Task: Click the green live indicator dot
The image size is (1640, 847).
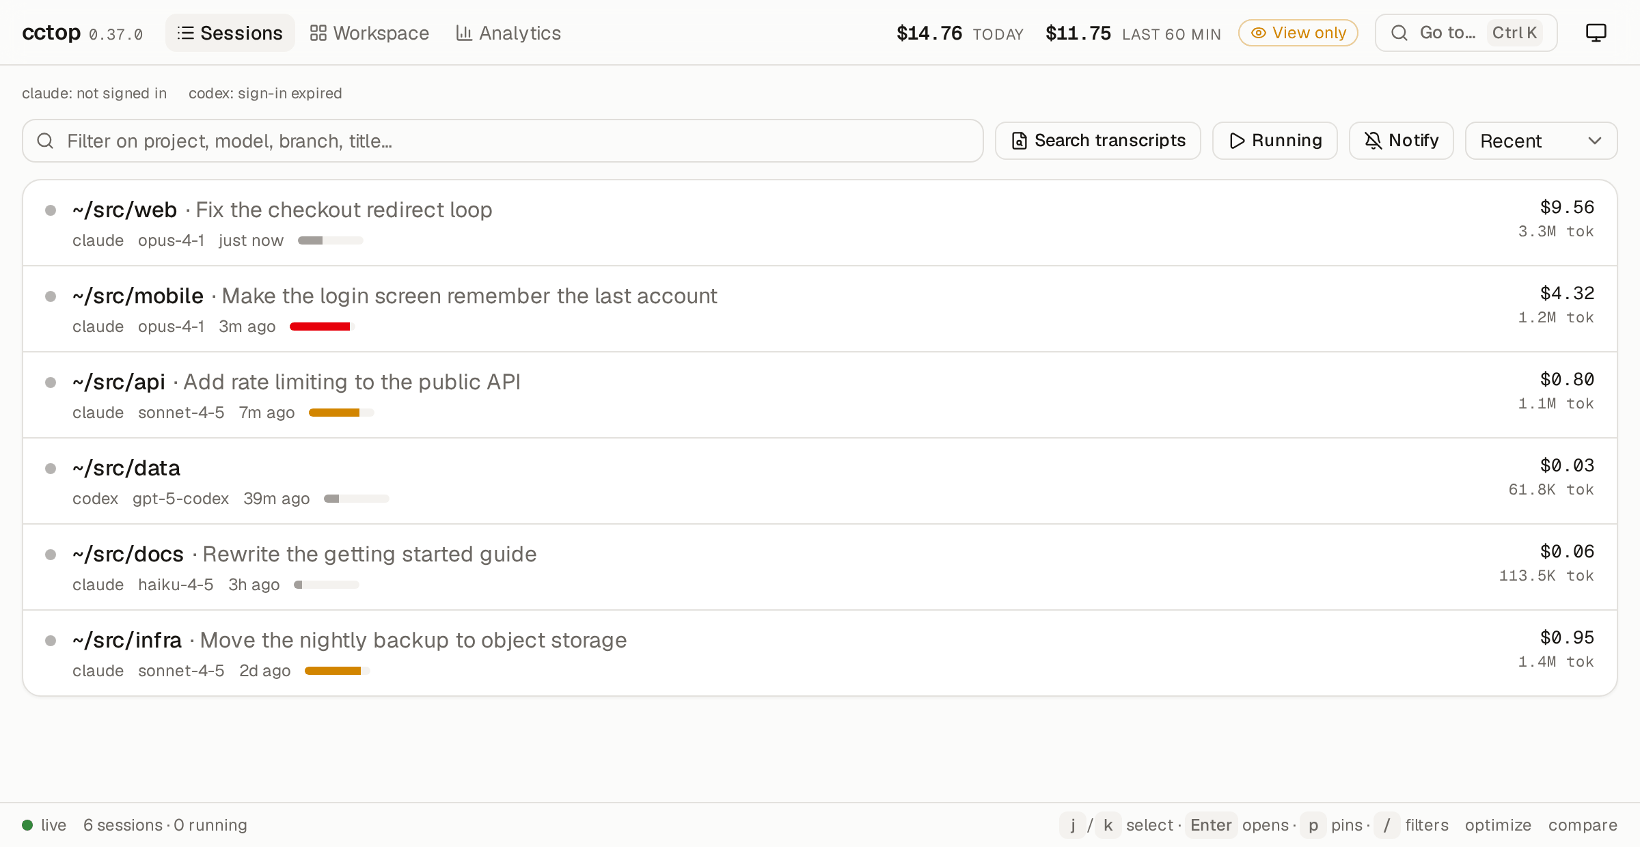Action: [x=27, y=825]
